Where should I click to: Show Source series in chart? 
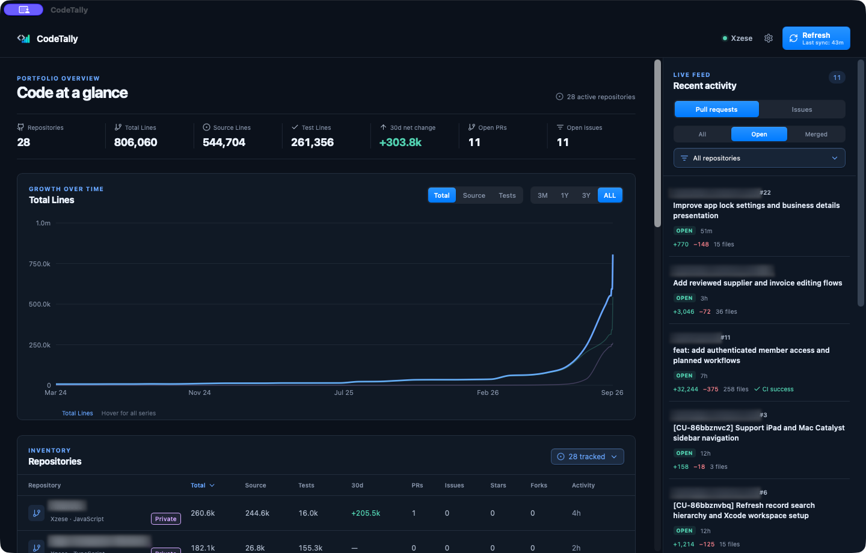(x=474, y=195)
